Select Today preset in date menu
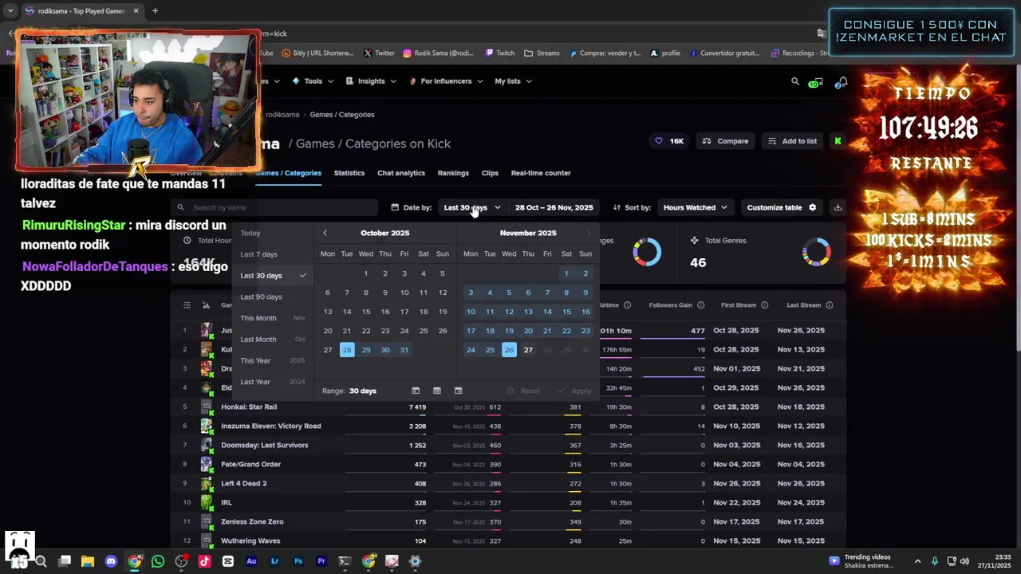 [274, 233]
